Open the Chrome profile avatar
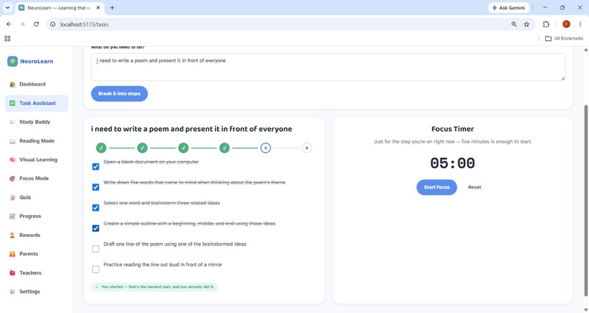589x313 pixels. click(566, 24)
